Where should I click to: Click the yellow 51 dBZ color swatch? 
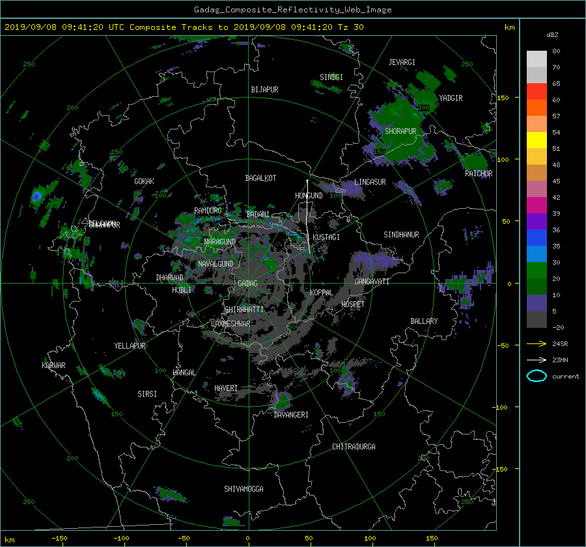(x=537, y=140)
